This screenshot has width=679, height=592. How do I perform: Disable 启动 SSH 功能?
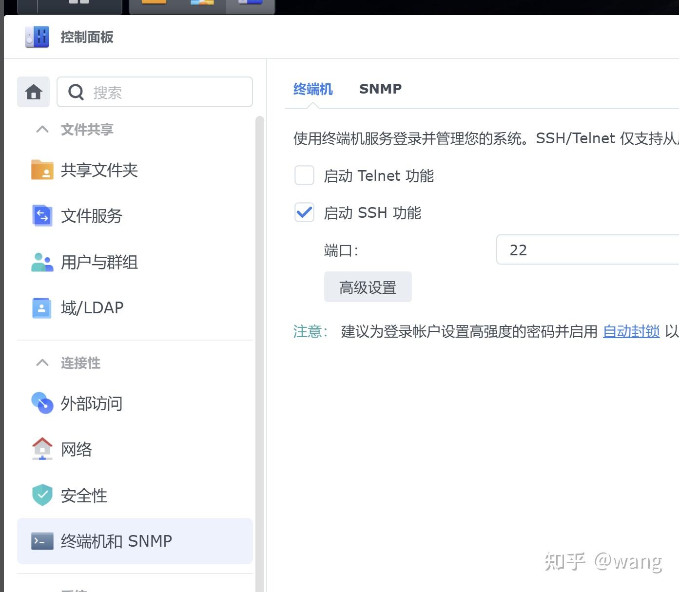(x=304, y=212)
